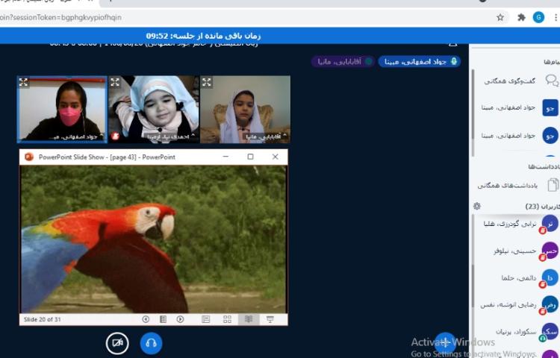
Task: Open name dropdown on آقابابایی، مانیا webcam
Action: (266, 136)
